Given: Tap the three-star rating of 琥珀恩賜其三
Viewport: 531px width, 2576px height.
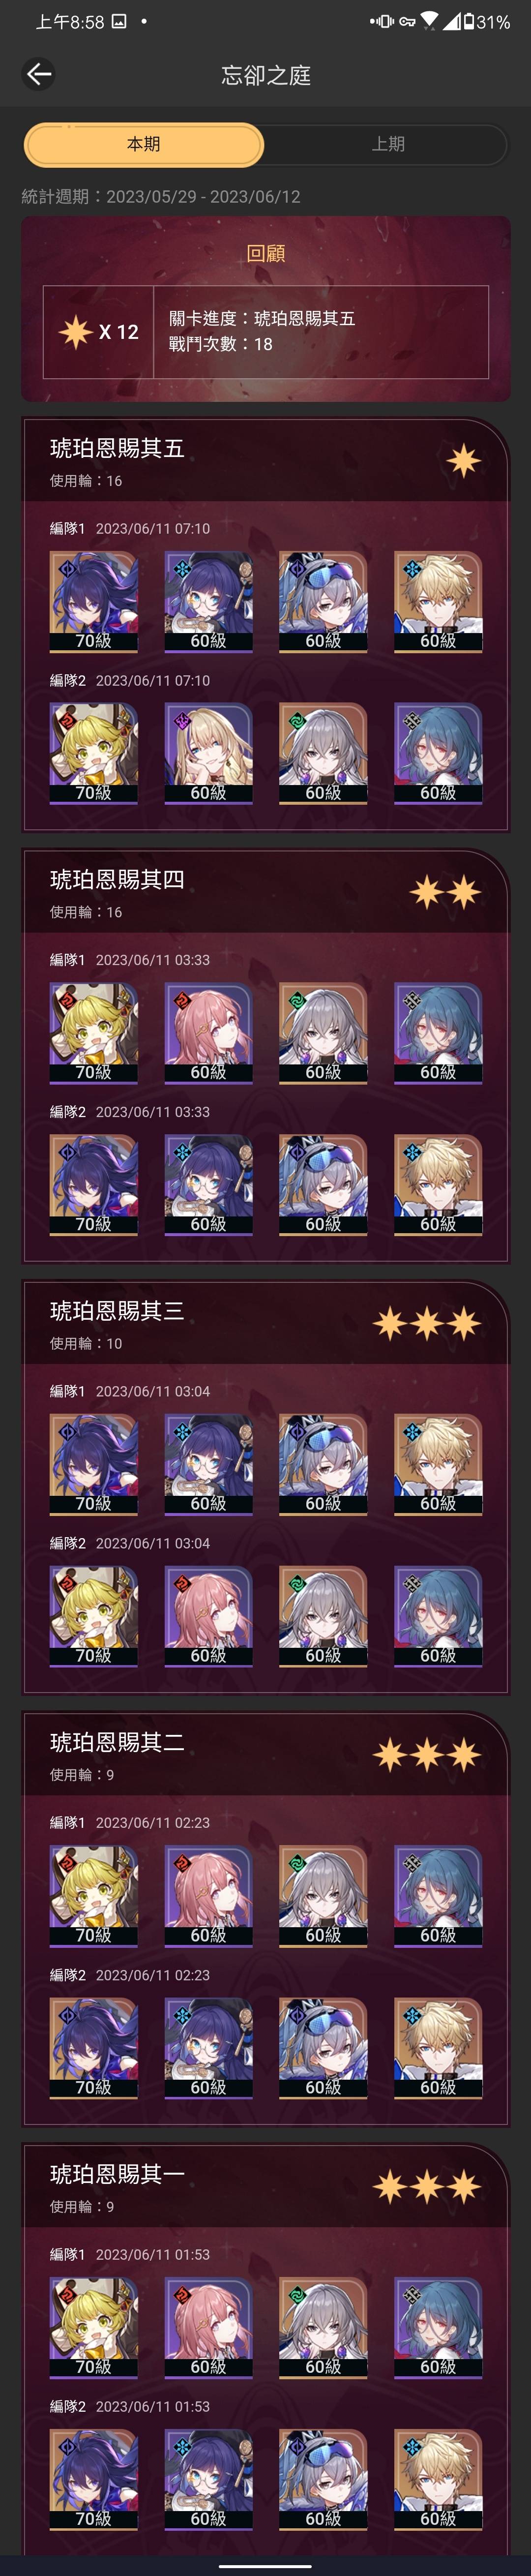Looking at the screenshot, I should tap(427, 1322).
